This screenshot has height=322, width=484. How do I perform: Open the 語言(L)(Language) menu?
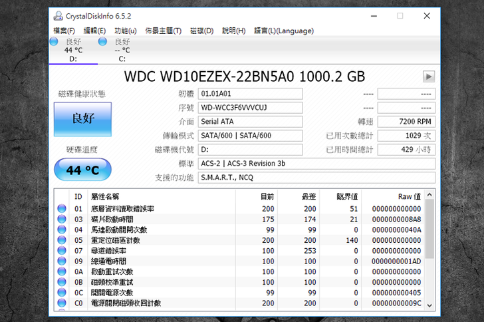[284, 31]
